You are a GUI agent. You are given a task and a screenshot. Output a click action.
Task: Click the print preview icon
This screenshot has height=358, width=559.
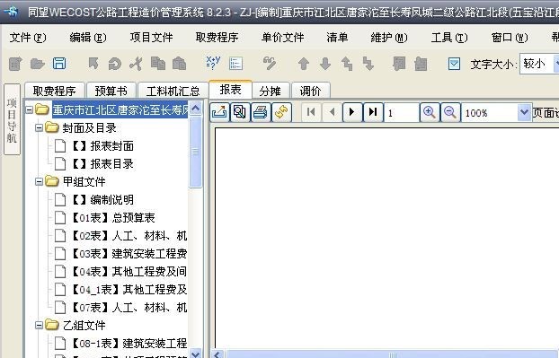pyautogui.click(x=240, y=112)
